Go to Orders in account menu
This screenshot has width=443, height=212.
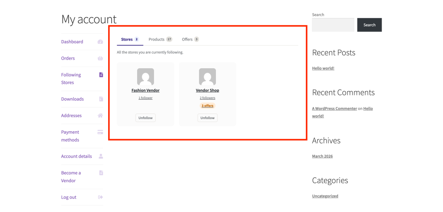tap(68, 58)
